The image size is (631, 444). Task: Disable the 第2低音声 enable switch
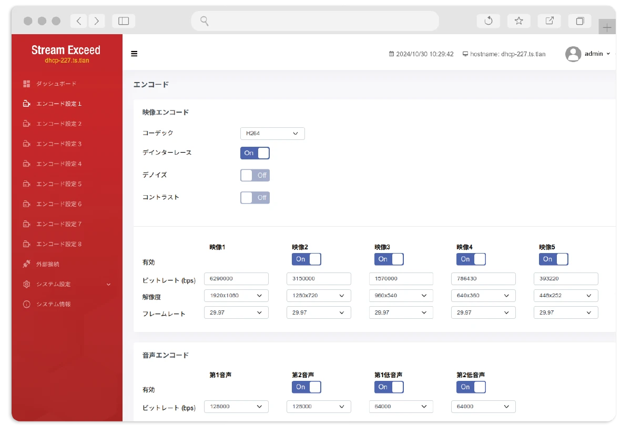pyautogui.click(x=471, y=387)
